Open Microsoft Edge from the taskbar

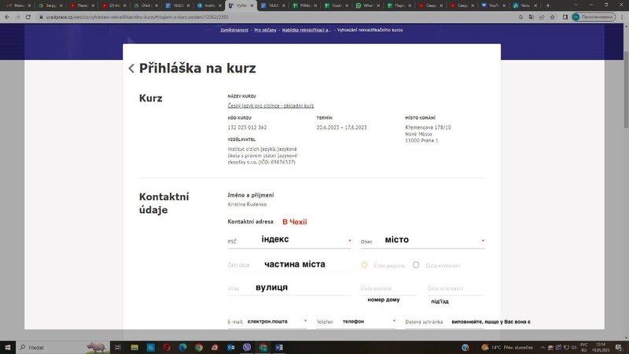coord(183,347)
